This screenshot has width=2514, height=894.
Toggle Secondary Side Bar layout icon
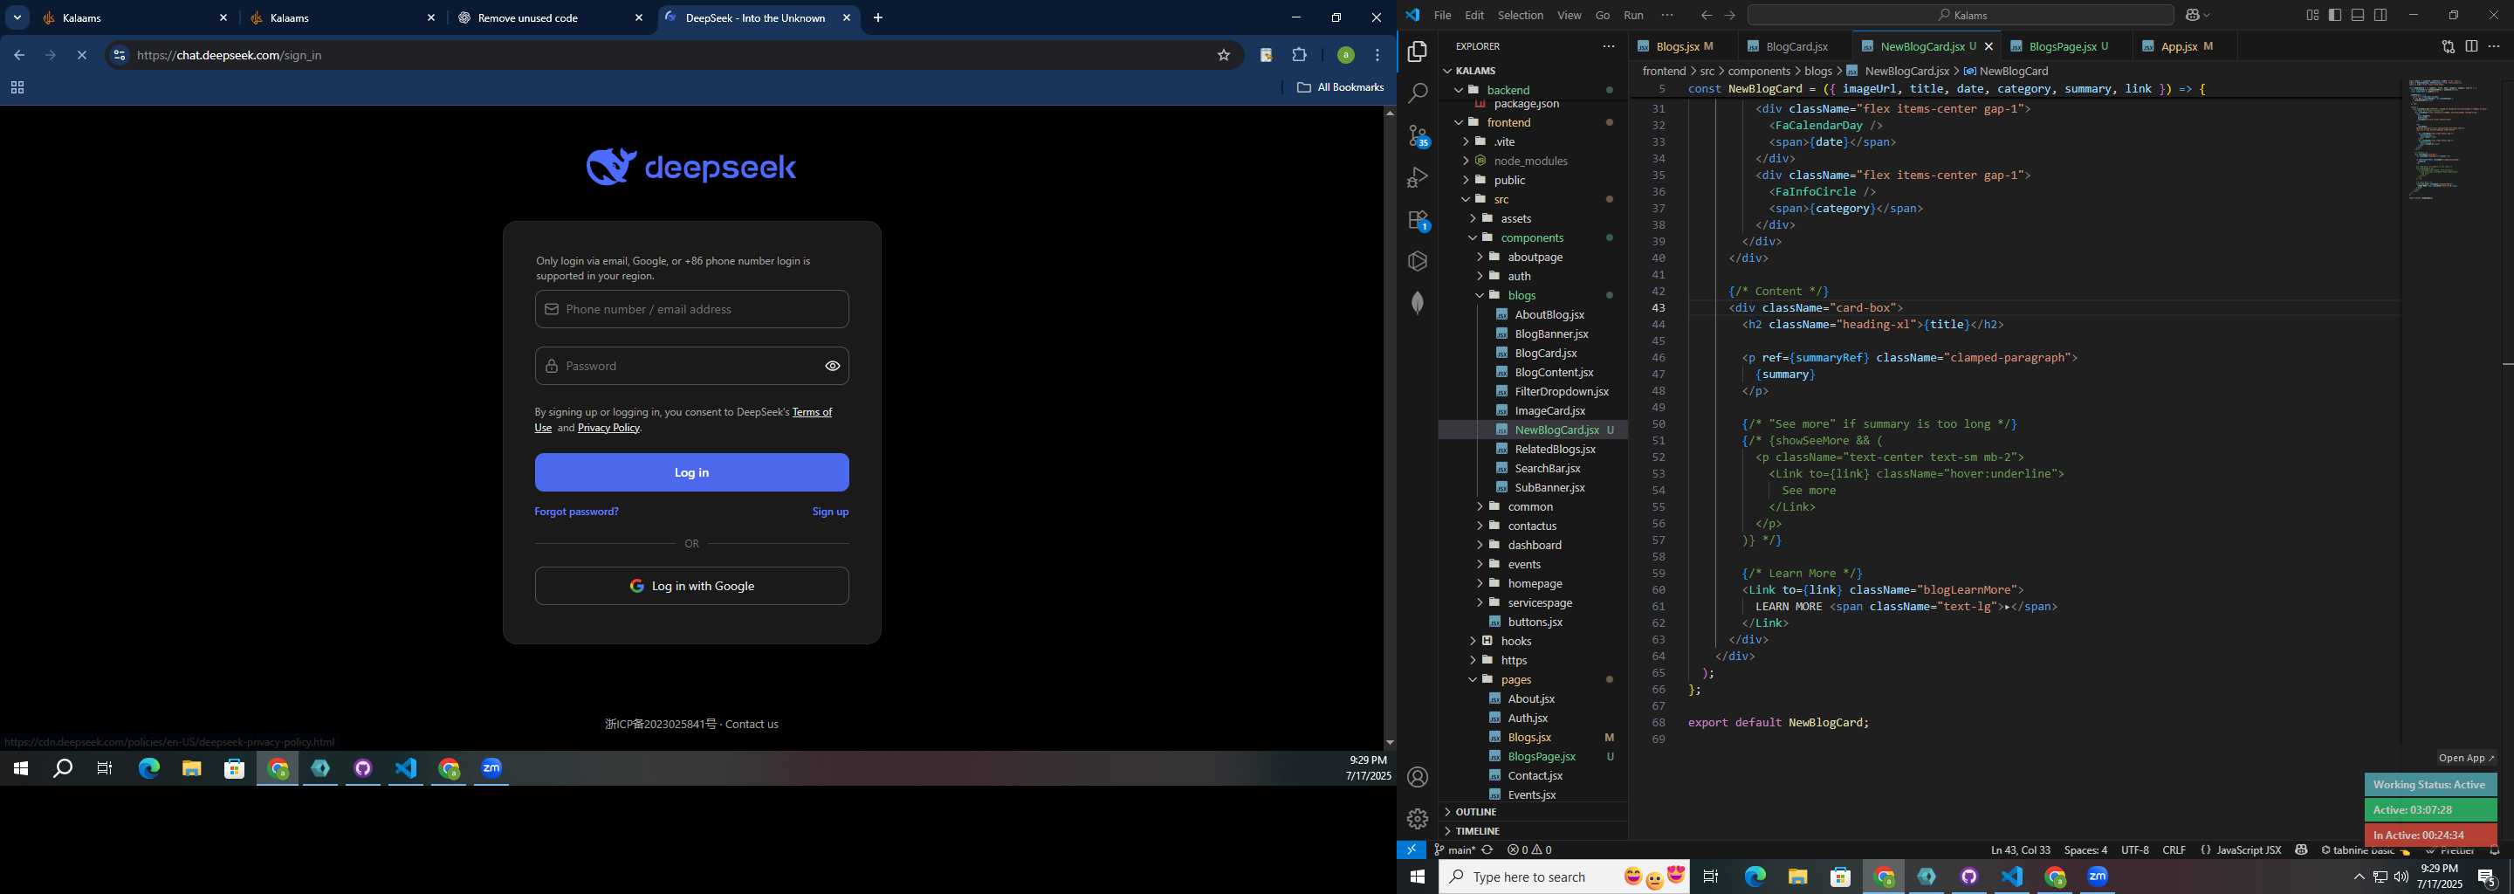[x=2381, y=15]
